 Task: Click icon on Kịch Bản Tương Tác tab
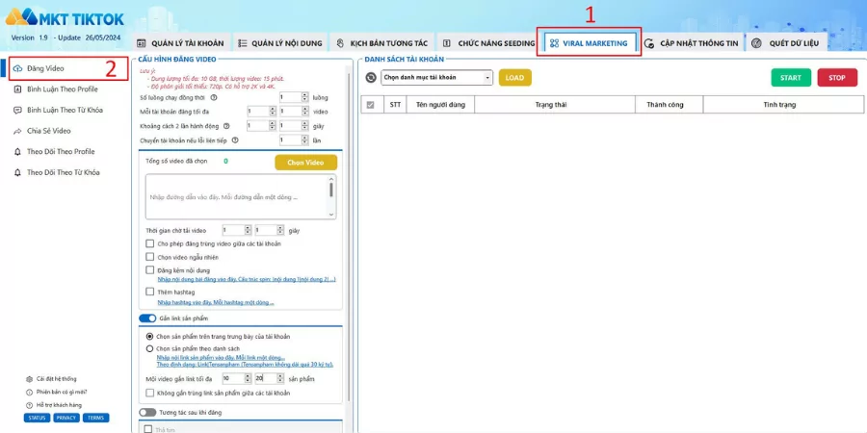tap(340, 43)
